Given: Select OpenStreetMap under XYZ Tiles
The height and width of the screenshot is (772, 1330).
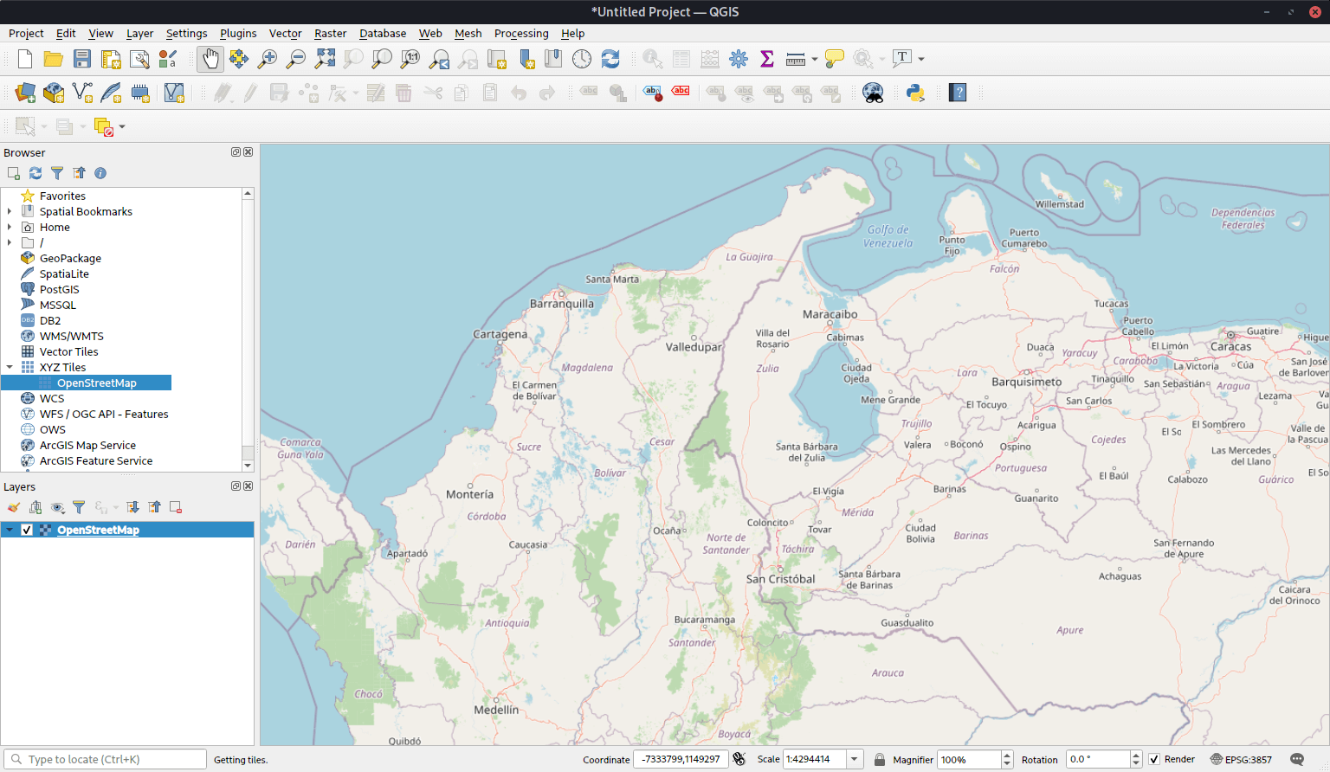Looking at the screenshot, I should [x=96, y=383].
